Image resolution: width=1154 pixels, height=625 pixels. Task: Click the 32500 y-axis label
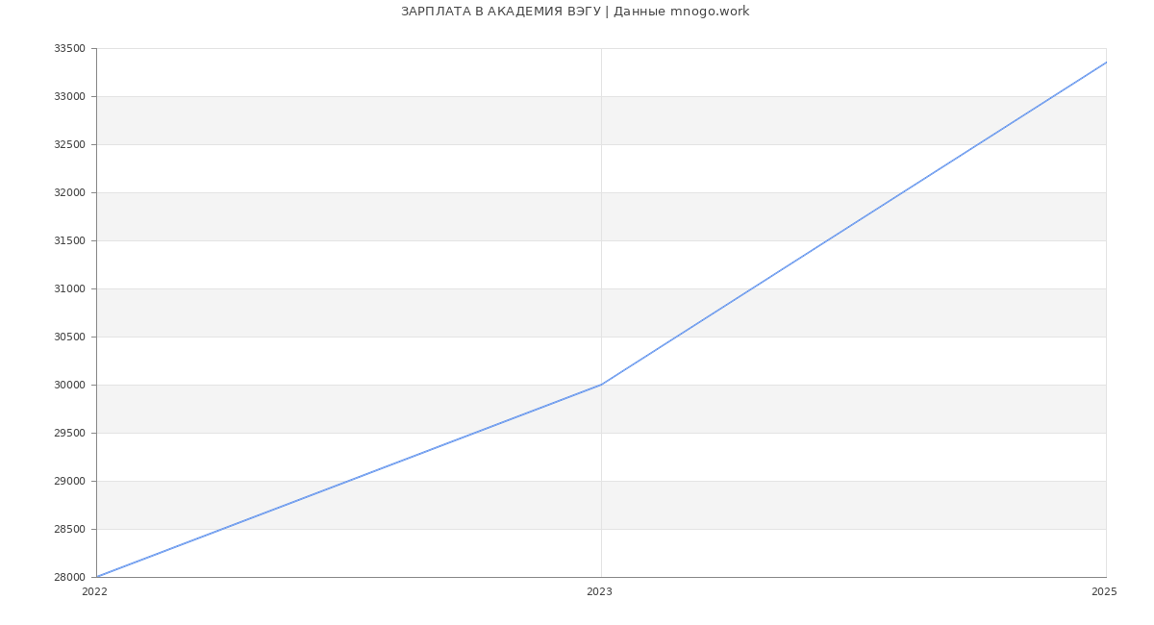coord(69,145)
